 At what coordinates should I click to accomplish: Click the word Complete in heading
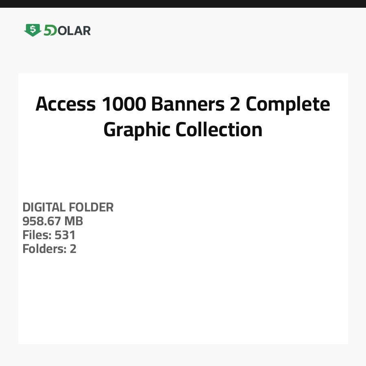coord(288,104)
